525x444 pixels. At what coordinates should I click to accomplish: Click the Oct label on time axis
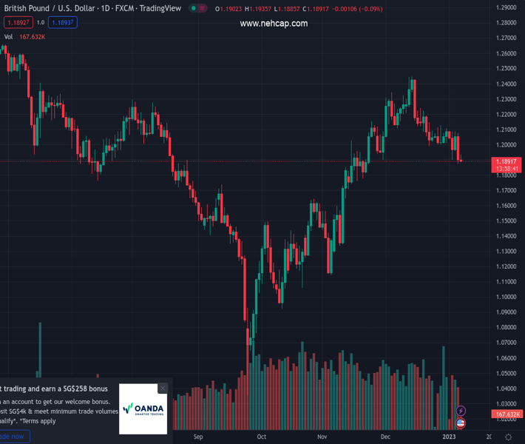click(x=261, y=437)
